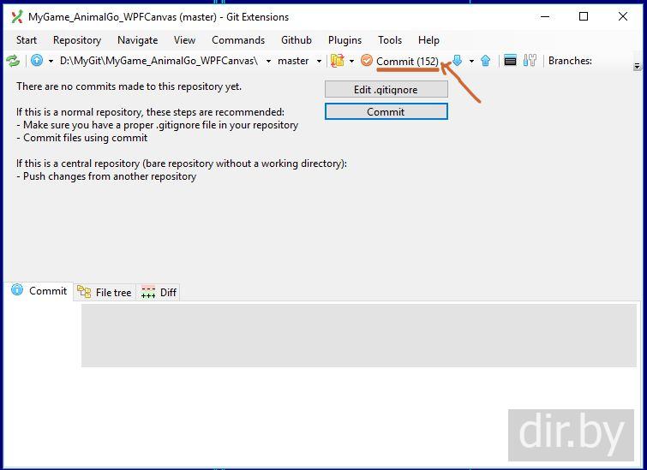Expand the recent repositories dropdown arrow
Screen dimensions: 647x470
51,61
